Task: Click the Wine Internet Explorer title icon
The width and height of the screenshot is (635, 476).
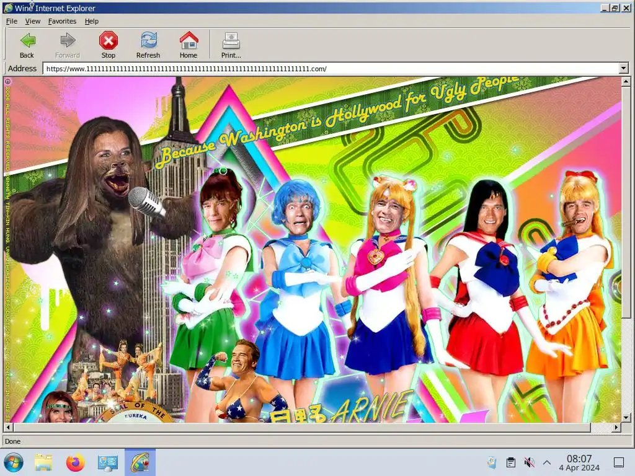Action: (8, 7)
